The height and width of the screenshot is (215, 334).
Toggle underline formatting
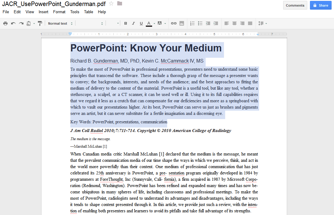tap(141, 23)
